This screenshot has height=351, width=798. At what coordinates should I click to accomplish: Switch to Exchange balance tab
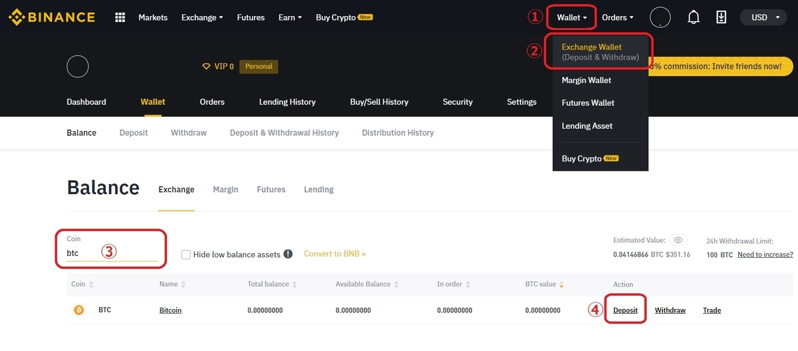coord(176,189)
